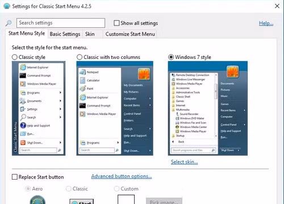
Task: Click the Pick image button
Action: coord(164,201)
